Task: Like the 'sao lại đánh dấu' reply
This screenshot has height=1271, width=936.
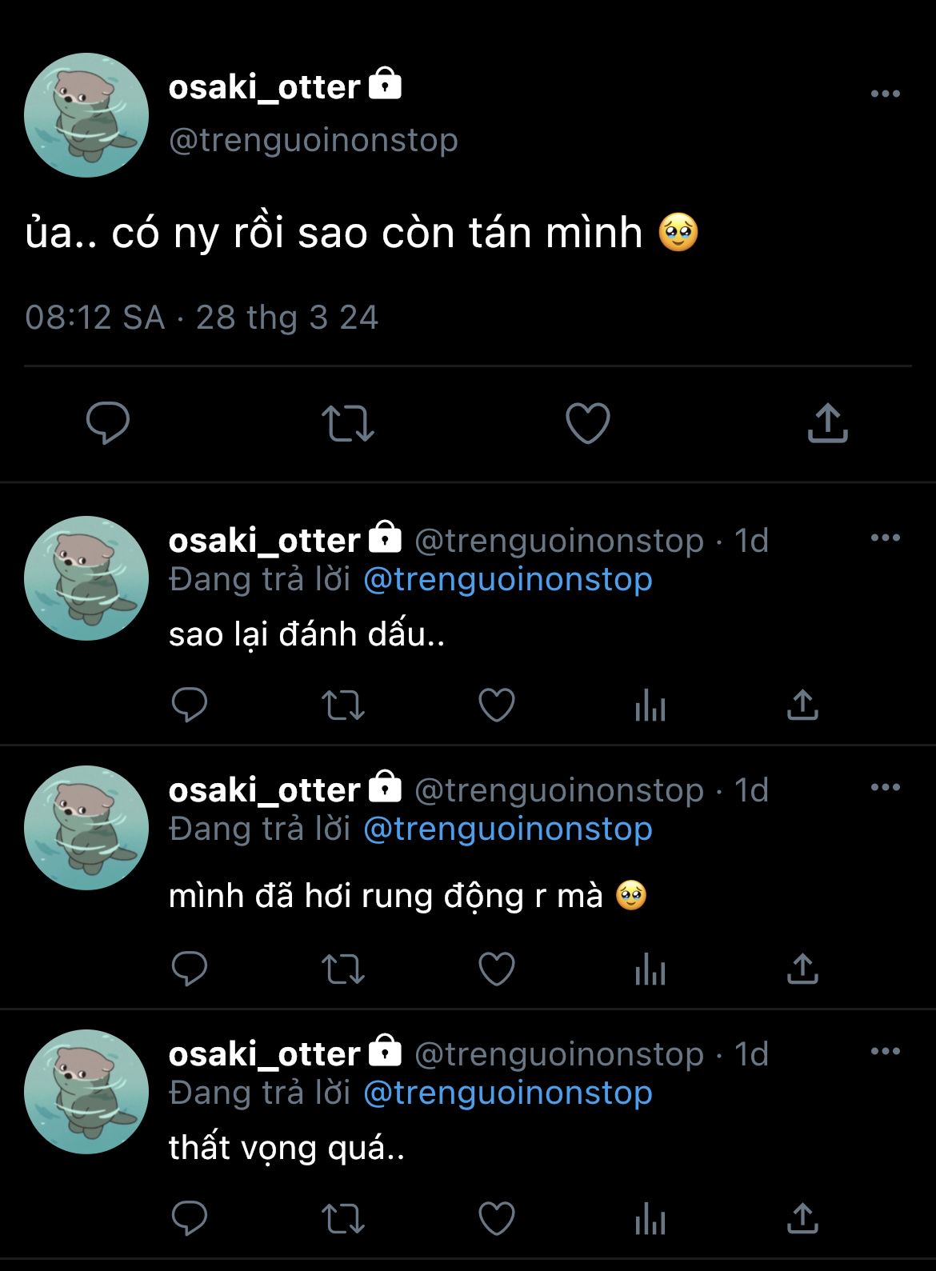Action: (x=496, y=705)
